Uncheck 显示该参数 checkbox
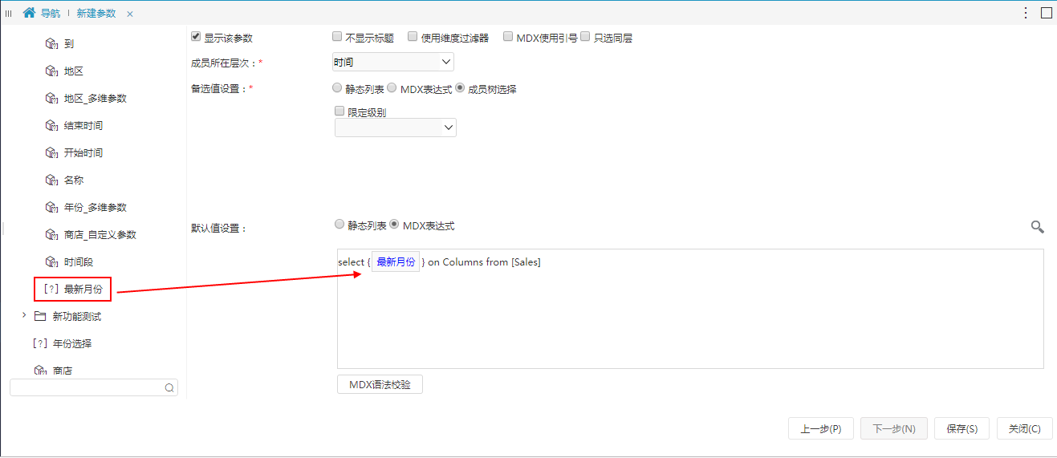The image size is (1057, 458). coord(196,36)
